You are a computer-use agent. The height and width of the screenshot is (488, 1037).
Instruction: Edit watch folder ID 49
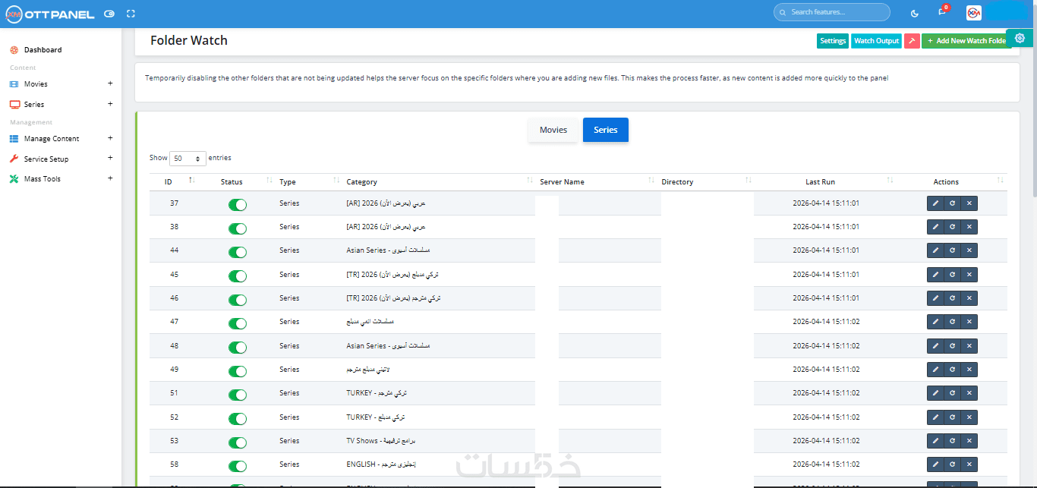pos(935,370)
